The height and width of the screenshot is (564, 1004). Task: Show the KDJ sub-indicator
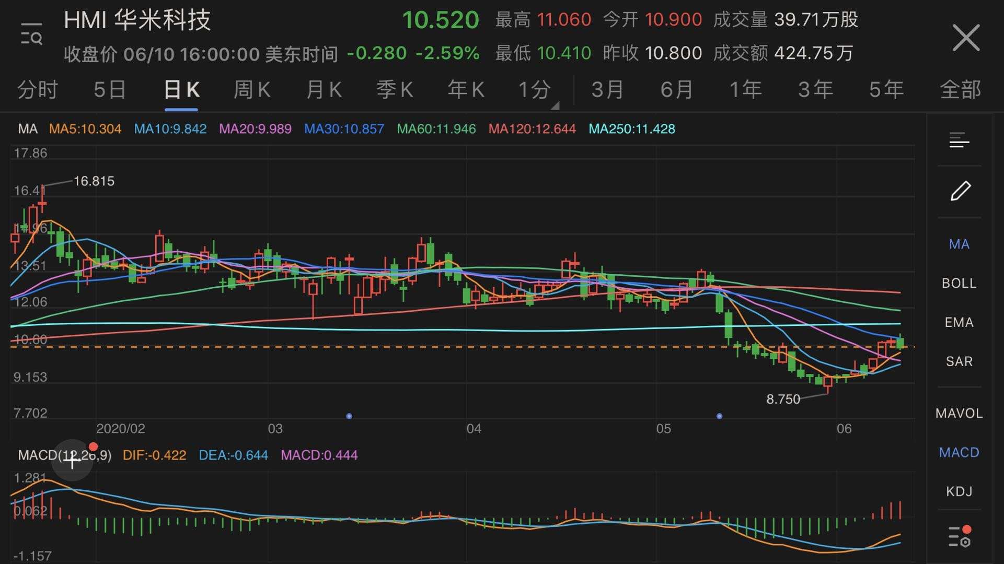pos(959,491)
